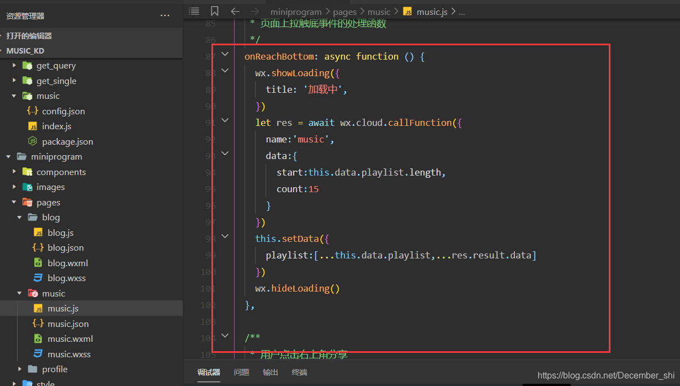Click the blog.wxss CSS icon
680x386 pixels.
[38, 278]
